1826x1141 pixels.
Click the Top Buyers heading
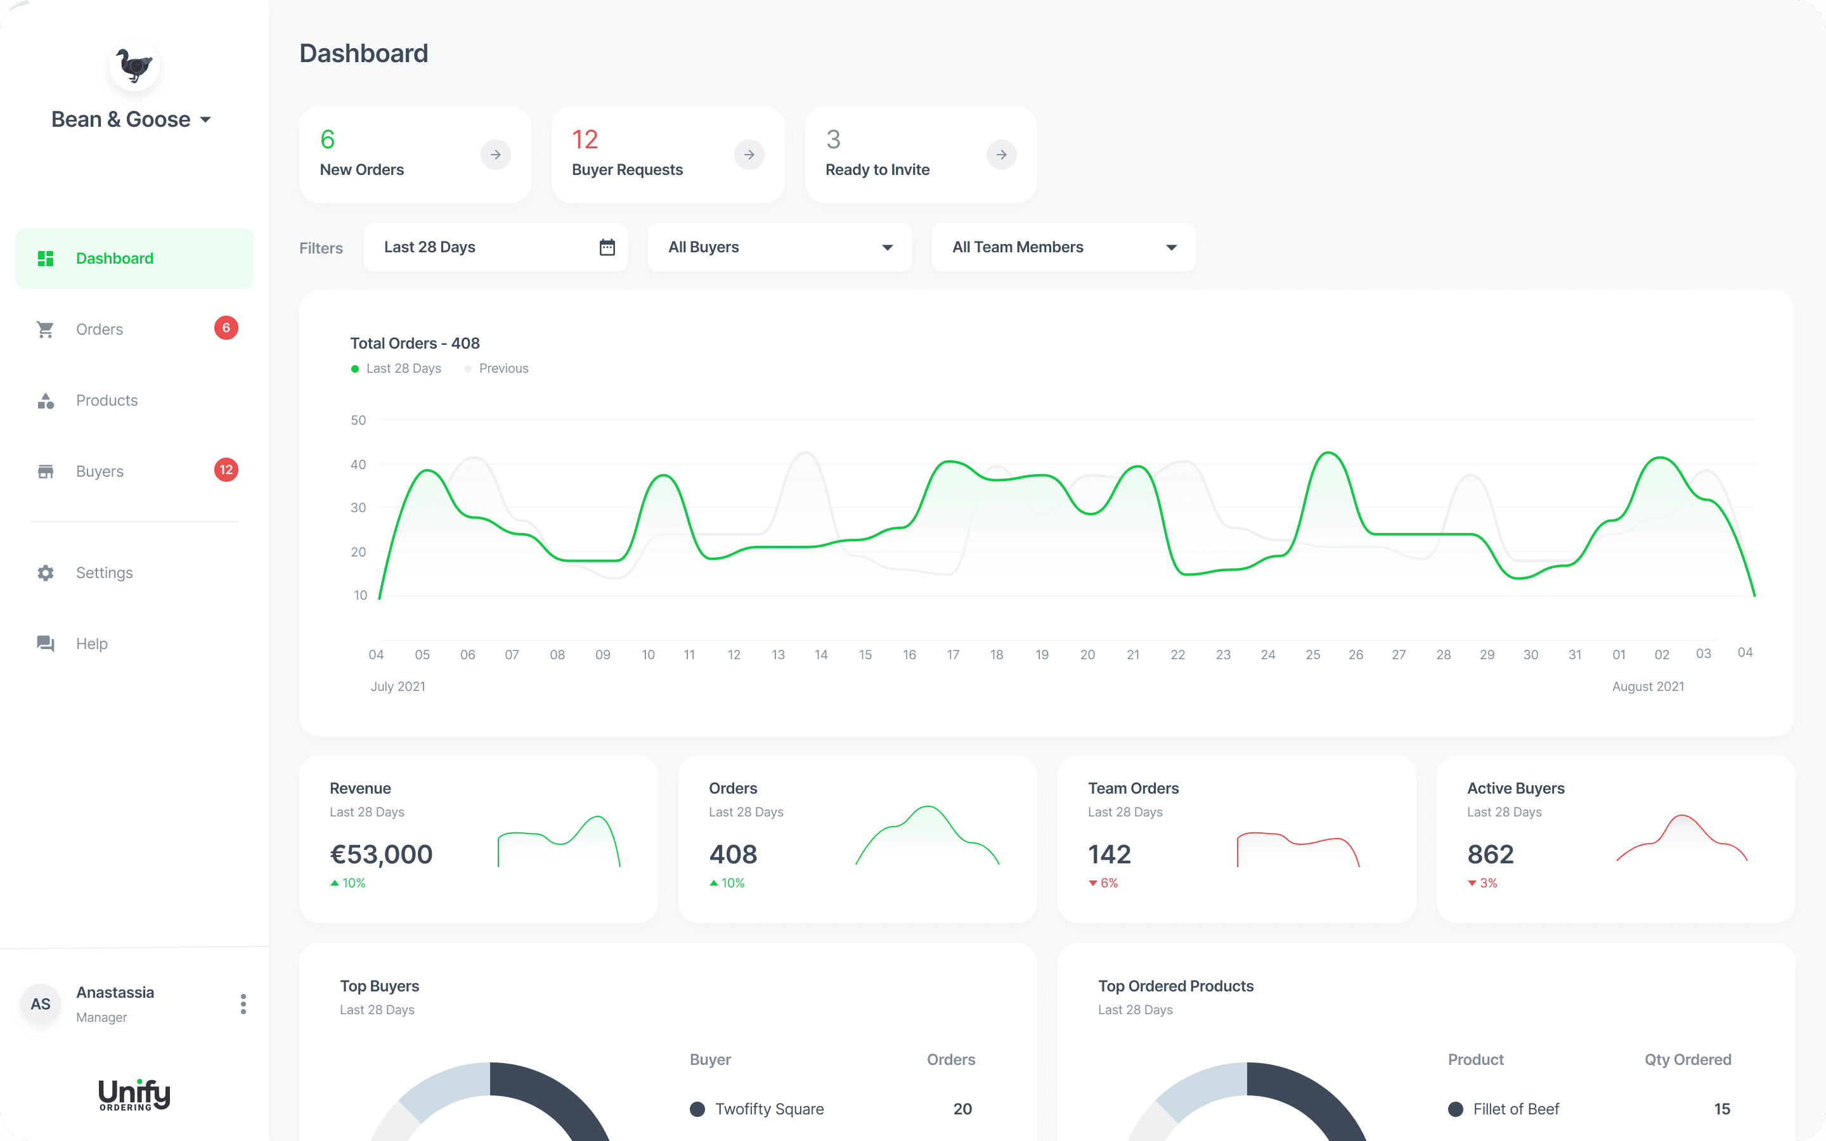(x=380, y=986)
